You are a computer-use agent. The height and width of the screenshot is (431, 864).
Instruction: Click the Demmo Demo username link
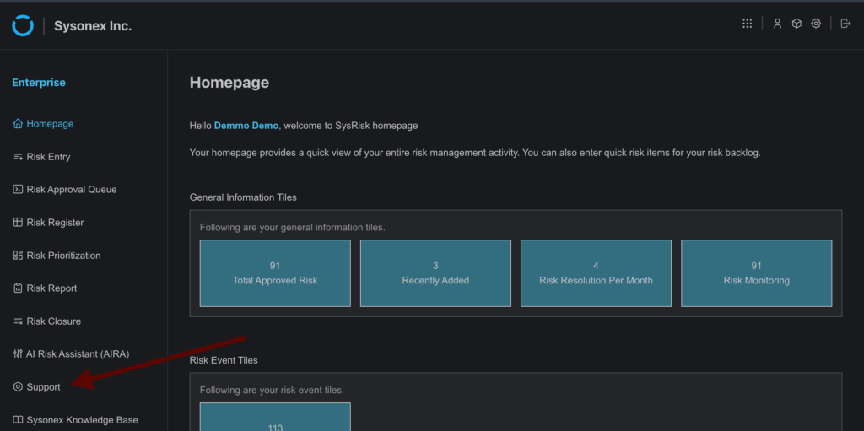(246, 126)
